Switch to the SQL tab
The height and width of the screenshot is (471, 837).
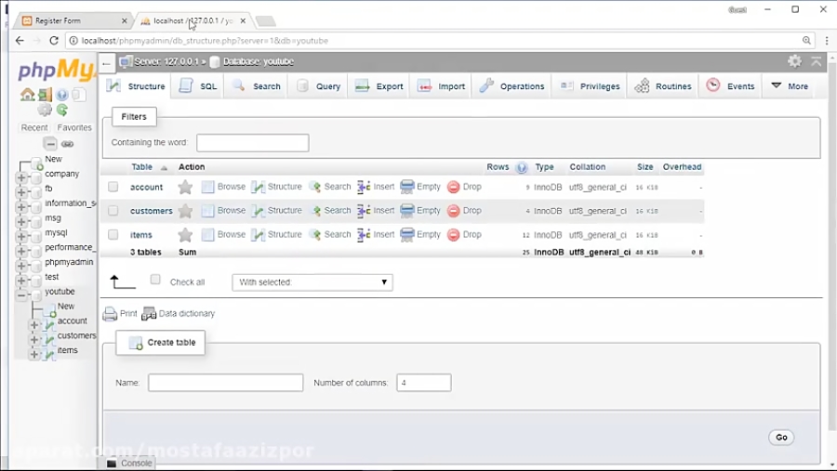pos(198,86)
